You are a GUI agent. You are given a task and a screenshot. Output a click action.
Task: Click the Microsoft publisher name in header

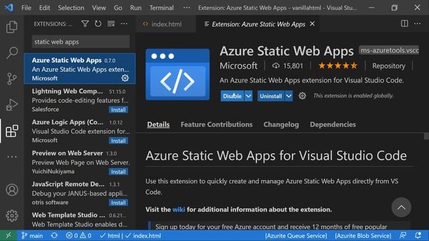(x=239, y=66)
